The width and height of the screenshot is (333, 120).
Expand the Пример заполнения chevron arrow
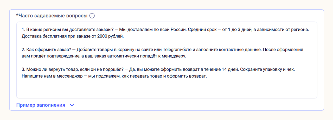coord(72,105)
